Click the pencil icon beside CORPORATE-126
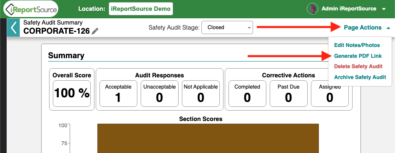This screenshot has width=395, height=153. pyautogui.click(x=95, y=31)
